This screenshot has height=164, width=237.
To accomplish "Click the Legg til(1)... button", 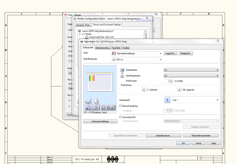I will tap(171, 53).
